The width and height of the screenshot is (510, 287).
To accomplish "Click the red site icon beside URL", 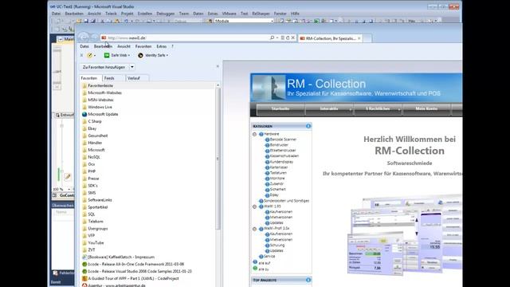I will 104,37.
